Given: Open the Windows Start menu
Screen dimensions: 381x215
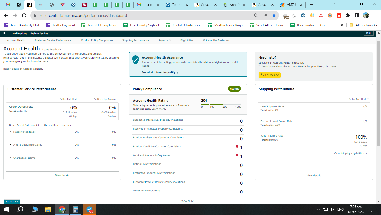Looking at the screenshot, I should pyautogui.click(x=6, y=209).
